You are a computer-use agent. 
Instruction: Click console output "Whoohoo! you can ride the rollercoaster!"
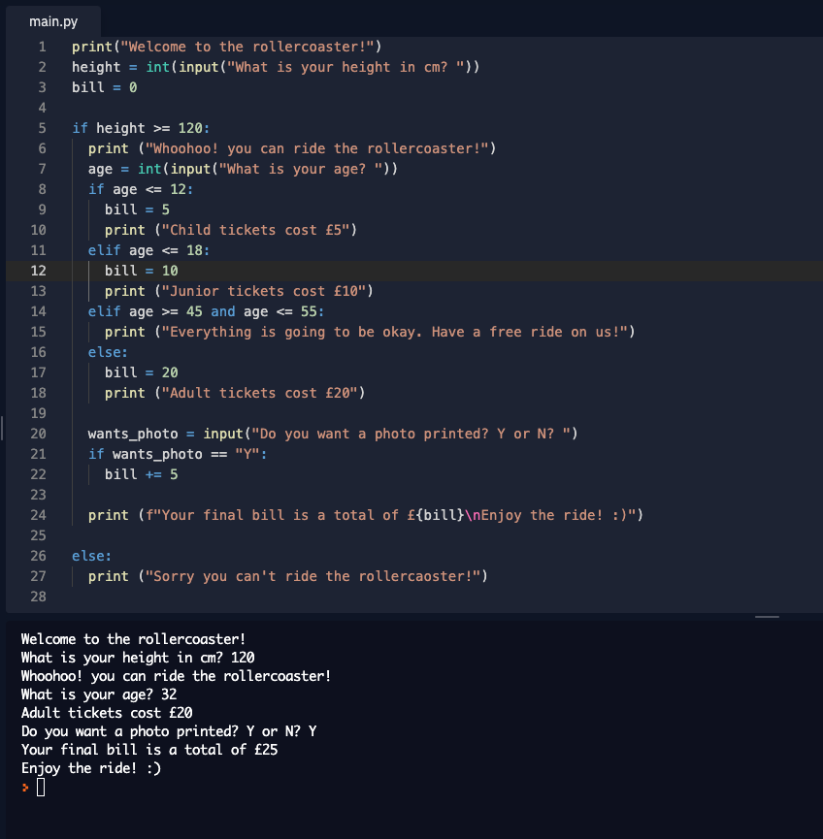(177, 676)
